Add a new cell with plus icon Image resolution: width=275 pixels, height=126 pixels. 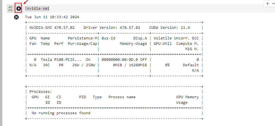pyautogui.click(x=268, y=4)
